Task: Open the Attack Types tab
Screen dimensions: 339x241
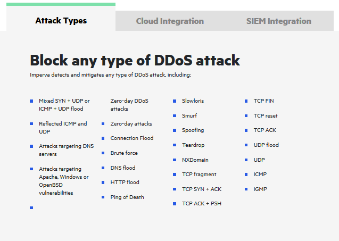Action: 61,21
